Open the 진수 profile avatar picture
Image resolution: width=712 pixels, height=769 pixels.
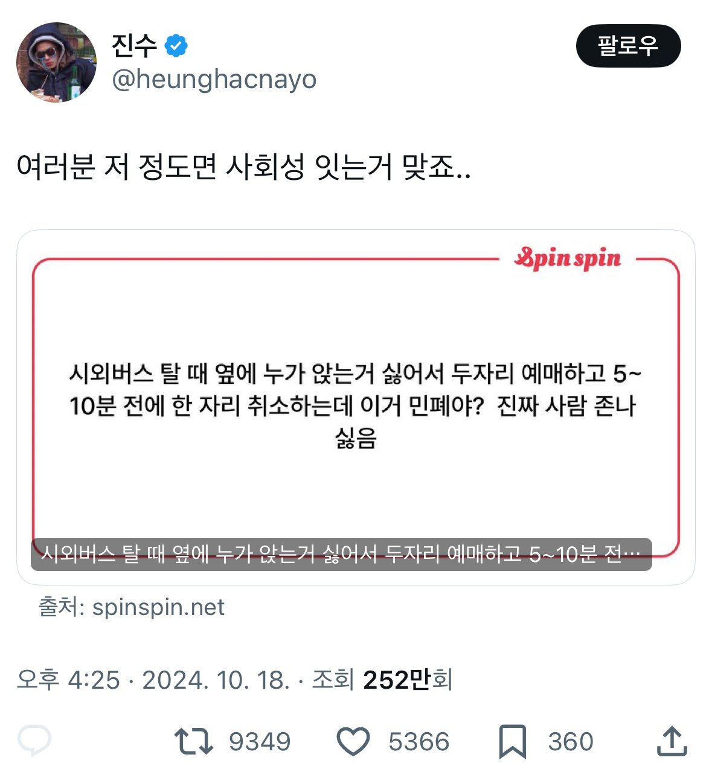56,62
